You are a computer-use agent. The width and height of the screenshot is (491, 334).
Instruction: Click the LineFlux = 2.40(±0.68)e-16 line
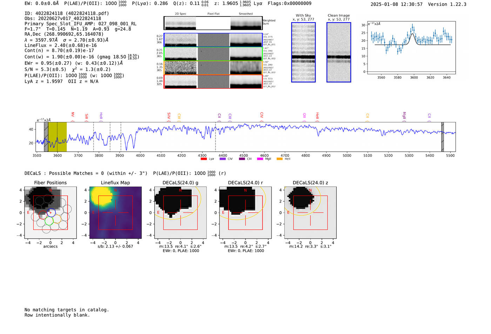61,45
